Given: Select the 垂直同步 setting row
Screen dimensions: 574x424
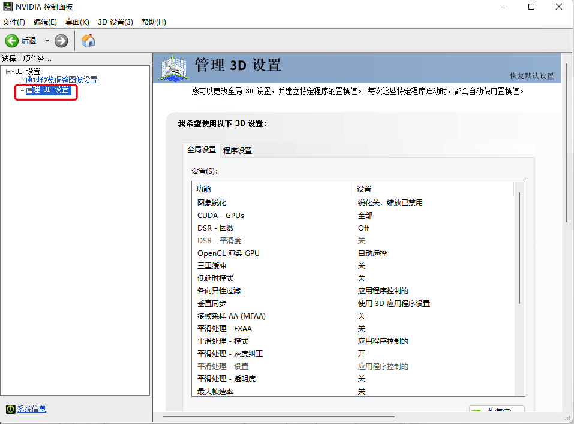Looking at the screenshot, I should [212, 303].
